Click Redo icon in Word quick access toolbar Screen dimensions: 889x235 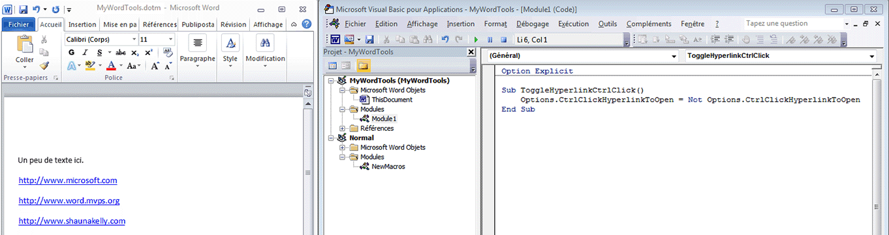pos(55,9)
